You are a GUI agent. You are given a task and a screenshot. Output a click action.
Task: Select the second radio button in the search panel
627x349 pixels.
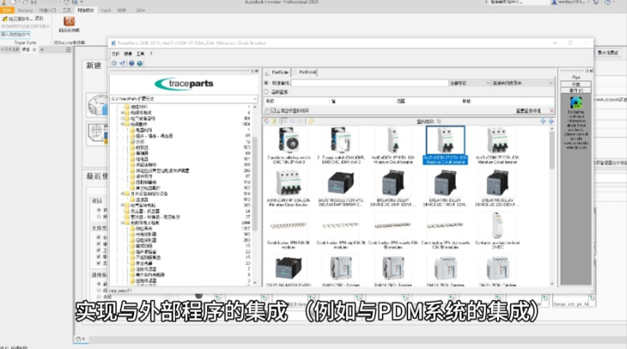click(266, 92)
